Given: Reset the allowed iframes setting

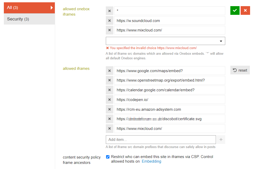Looking at the screenshot, I should [x=240, y=70].
